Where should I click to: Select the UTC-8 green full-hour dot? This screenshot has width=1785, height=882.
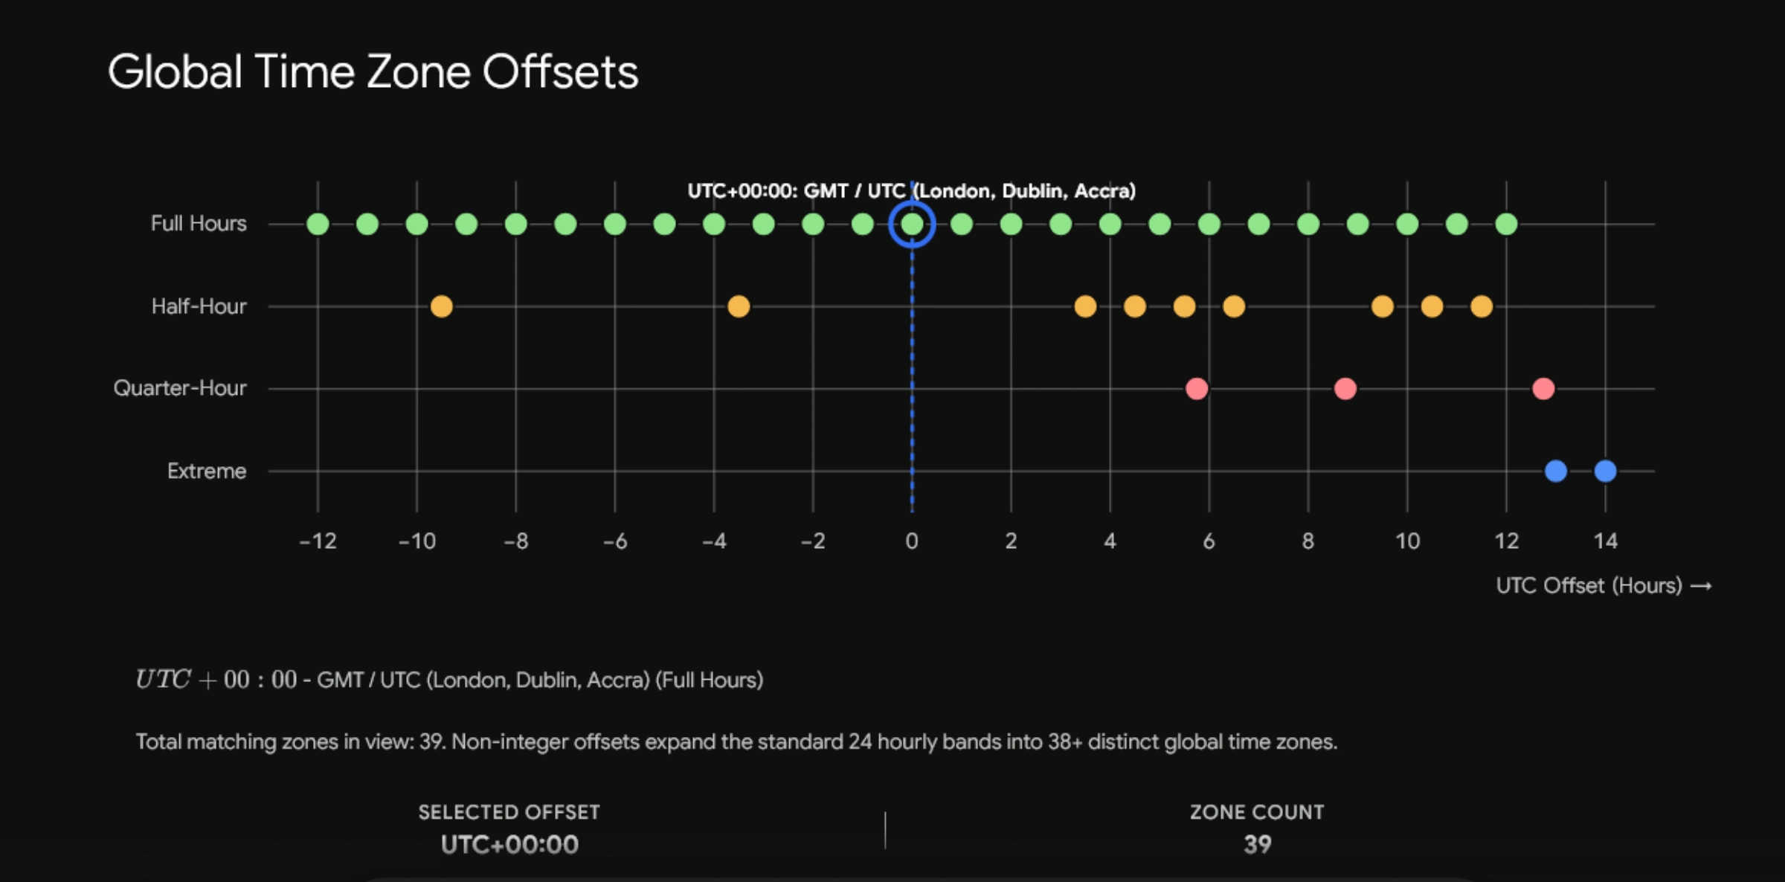click(x=515, y=224)
